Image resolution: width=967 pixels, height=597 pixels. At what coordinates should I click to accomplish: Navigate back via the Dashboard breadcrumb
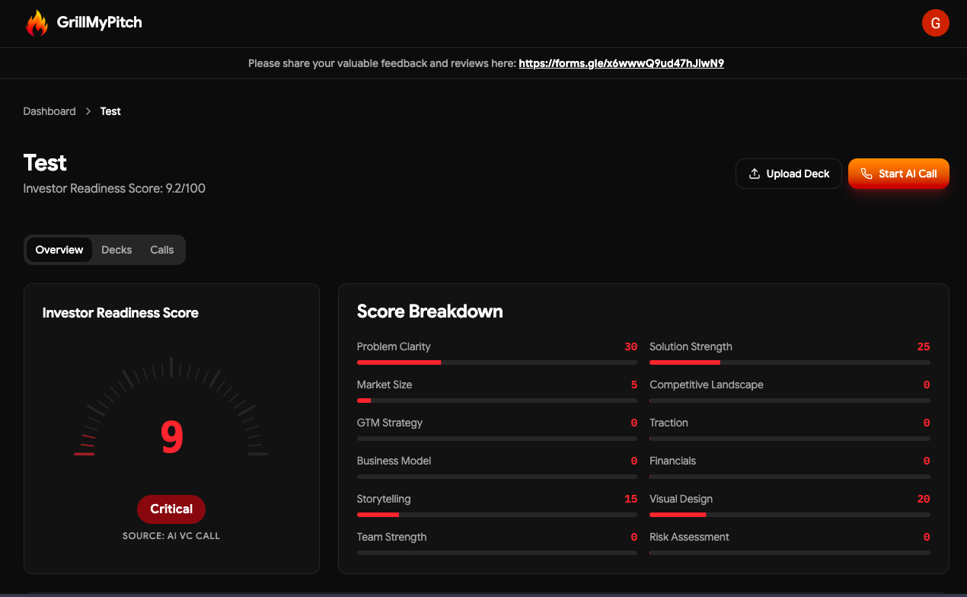pyautogui.click(x=49, y=111)
